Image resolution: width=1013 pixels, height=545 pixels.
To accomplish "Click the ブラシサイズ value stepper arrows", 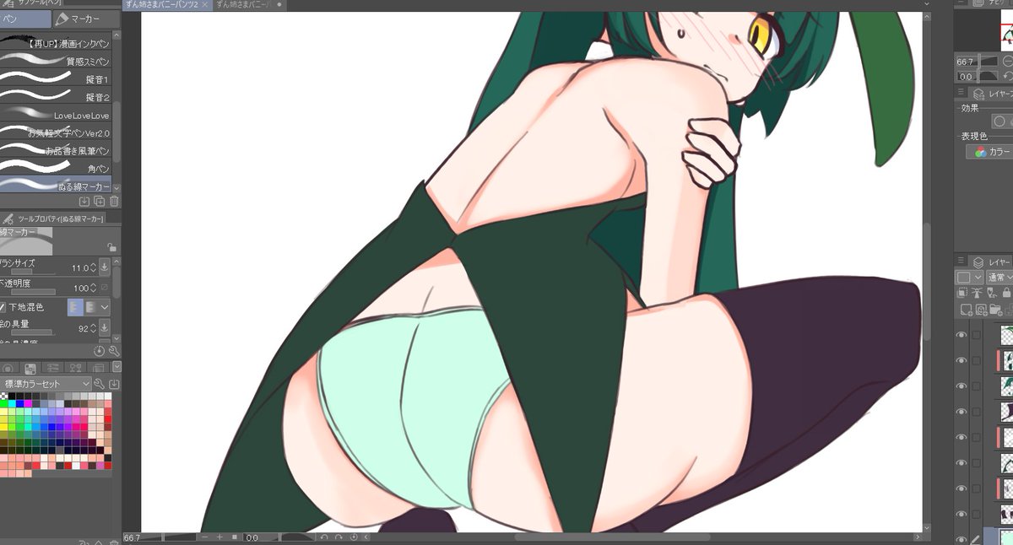I will [x=93, y=267].
